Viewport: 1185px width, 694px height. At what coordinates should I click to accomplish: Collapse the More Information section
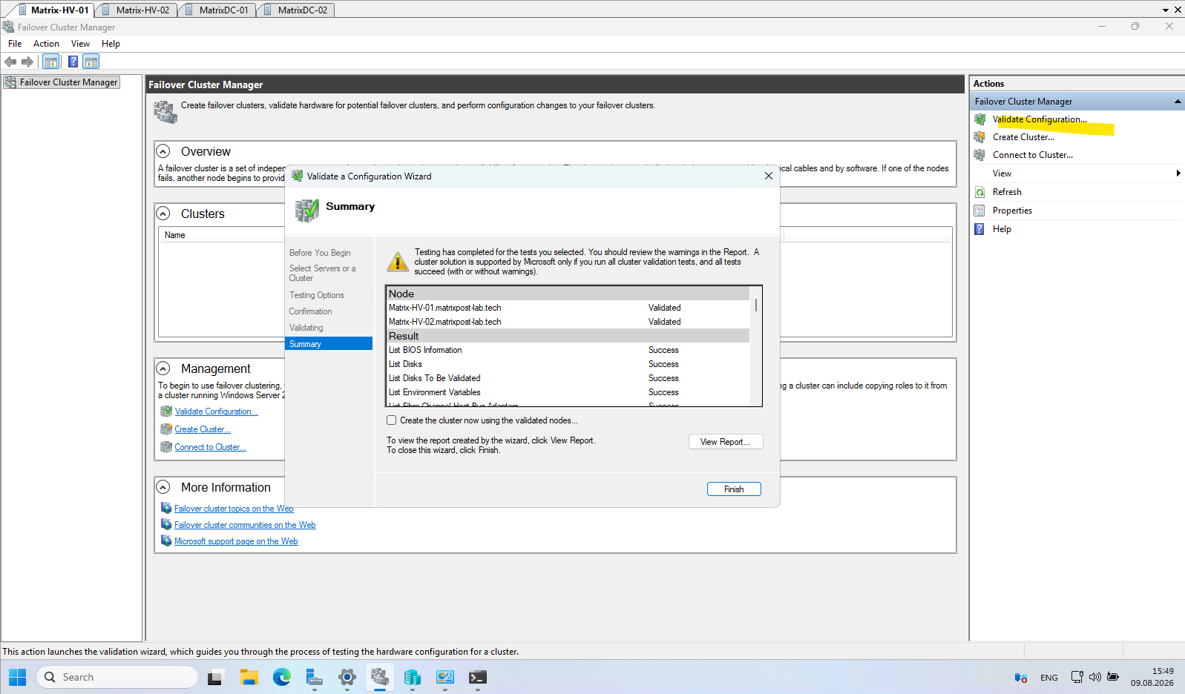(163, 487)
